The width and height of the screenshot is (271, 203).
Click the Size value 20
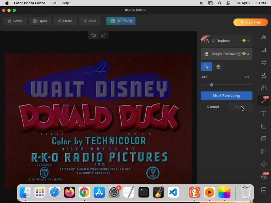[247, 77]
